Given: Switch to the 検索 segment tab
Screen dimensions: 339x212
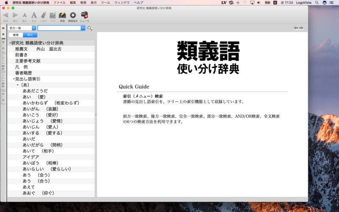Looking at the screenshot, I should [16, 35].
